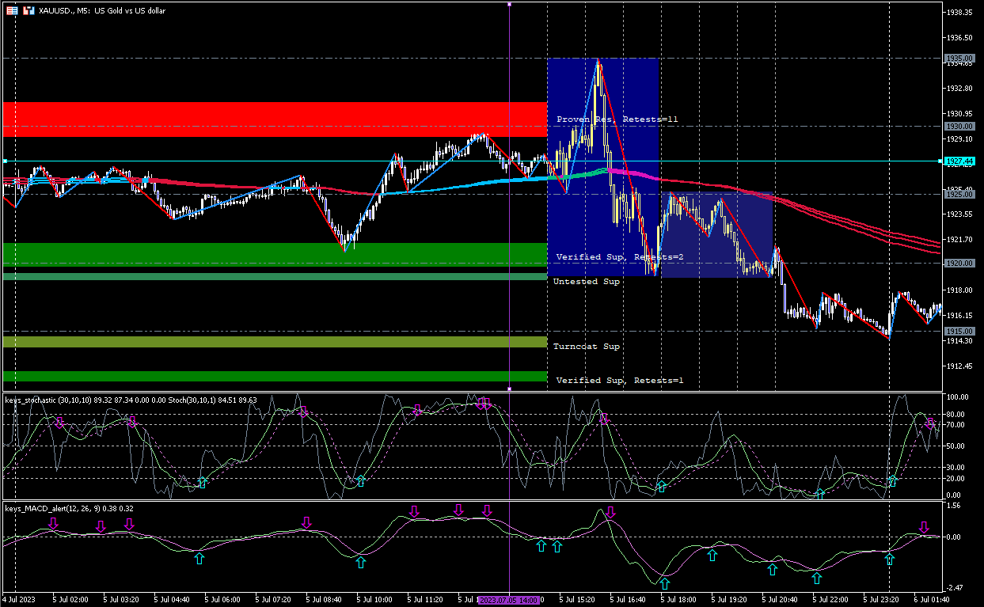
Task: Click the red table icon beside the chart title
Action: [x=12, y=11]
